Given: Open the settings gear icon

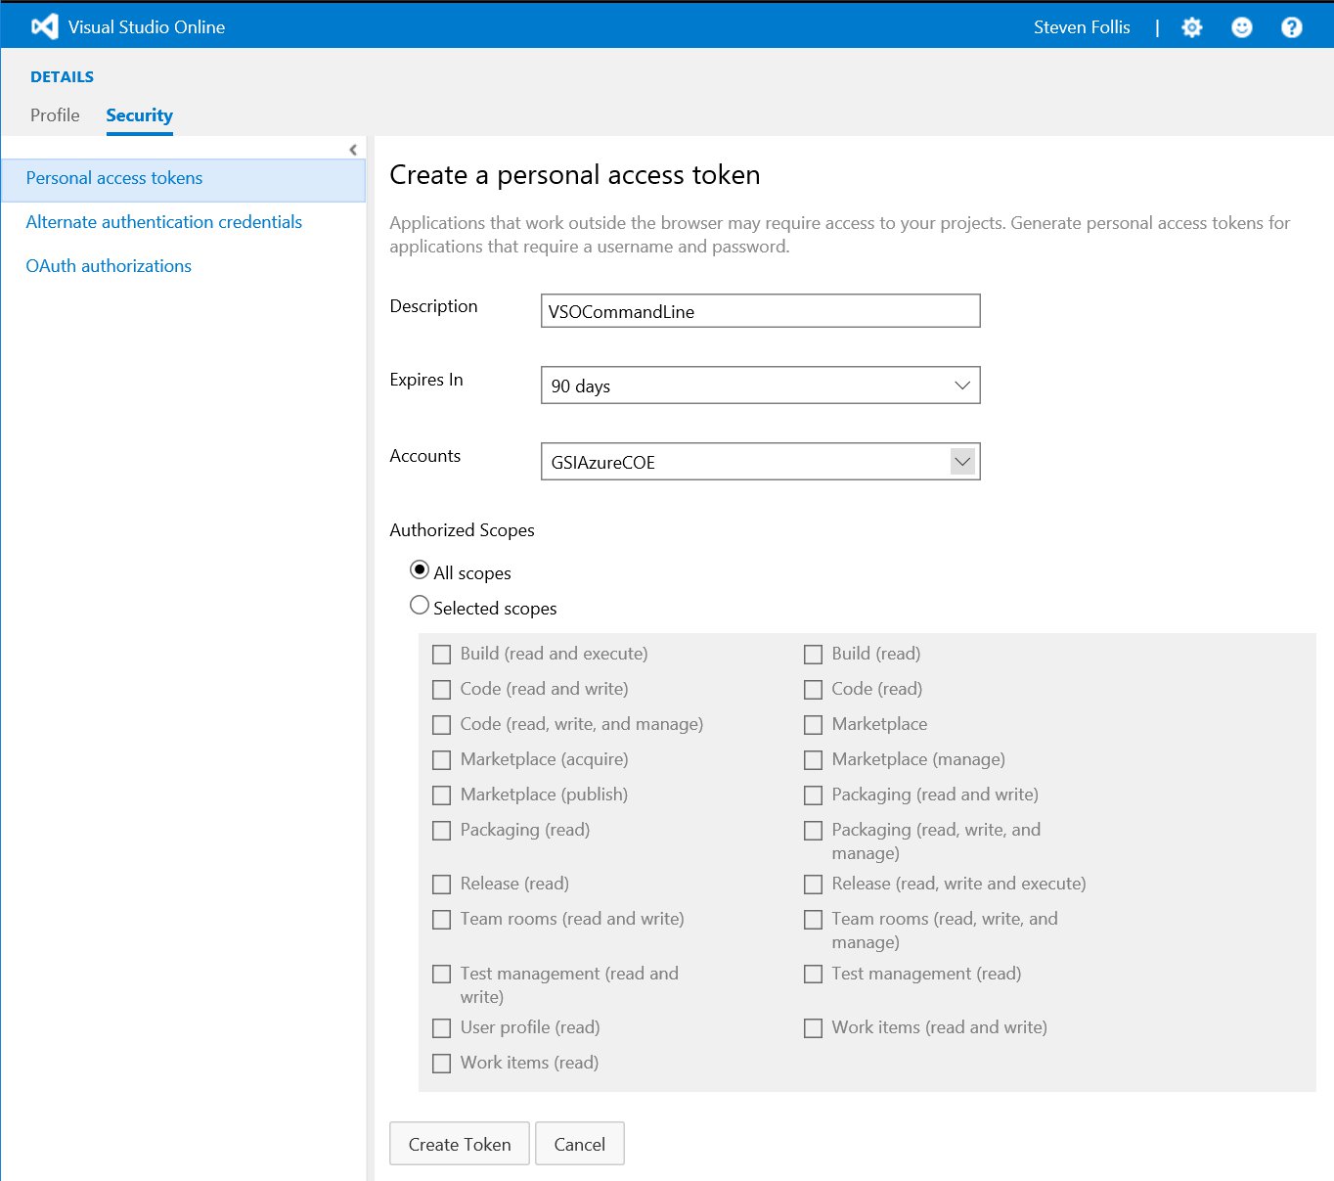Looking at the screenshot, I should [x=1191, y=27].
